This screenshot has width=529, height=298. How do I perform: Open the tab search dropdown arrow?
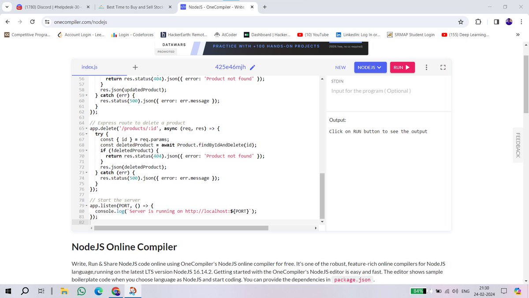click(x=6, y=8)
